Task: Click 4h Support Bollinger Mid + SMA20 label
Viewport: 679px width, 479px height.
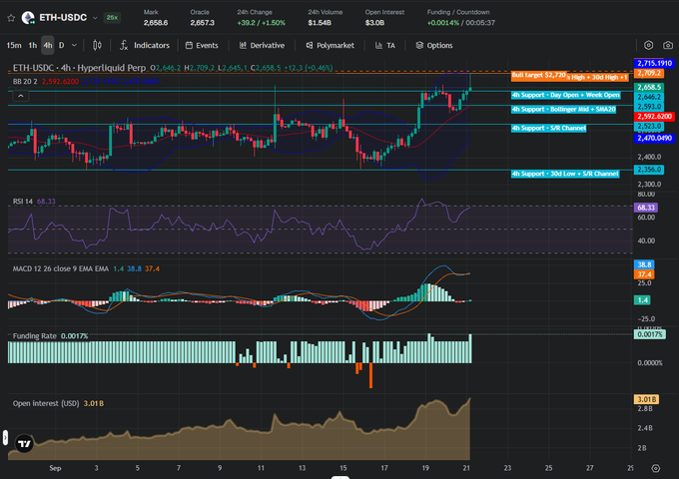Action: point(563,110)
